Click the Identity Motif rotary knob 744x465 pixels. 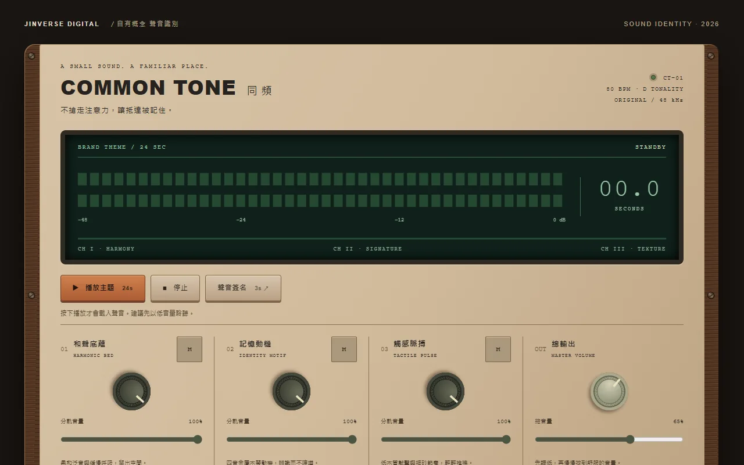pos(291,391)
